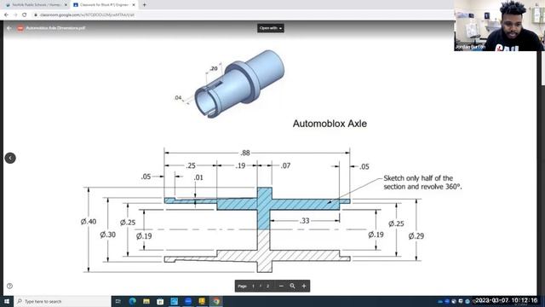Click the 3D axle model illustration
545x307 pixels.
click(240, 84)
